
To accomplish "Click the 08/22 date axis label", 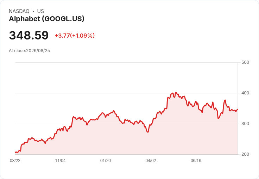I will tap(15, 161).
